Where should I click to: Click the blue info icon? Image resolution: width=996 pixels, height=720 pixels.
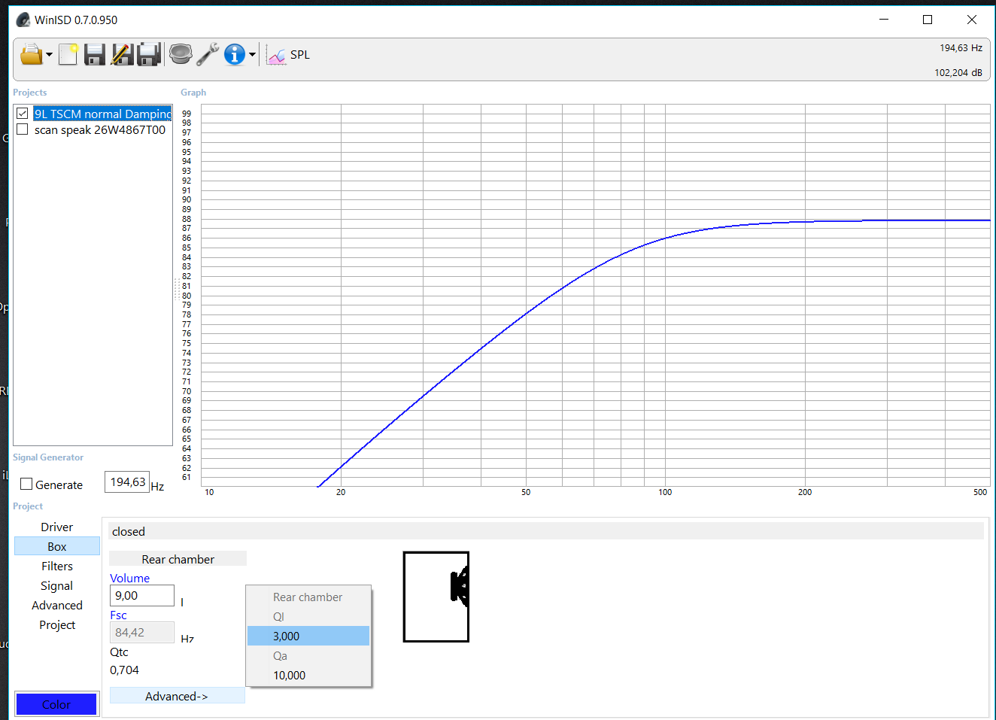point(235,54)
